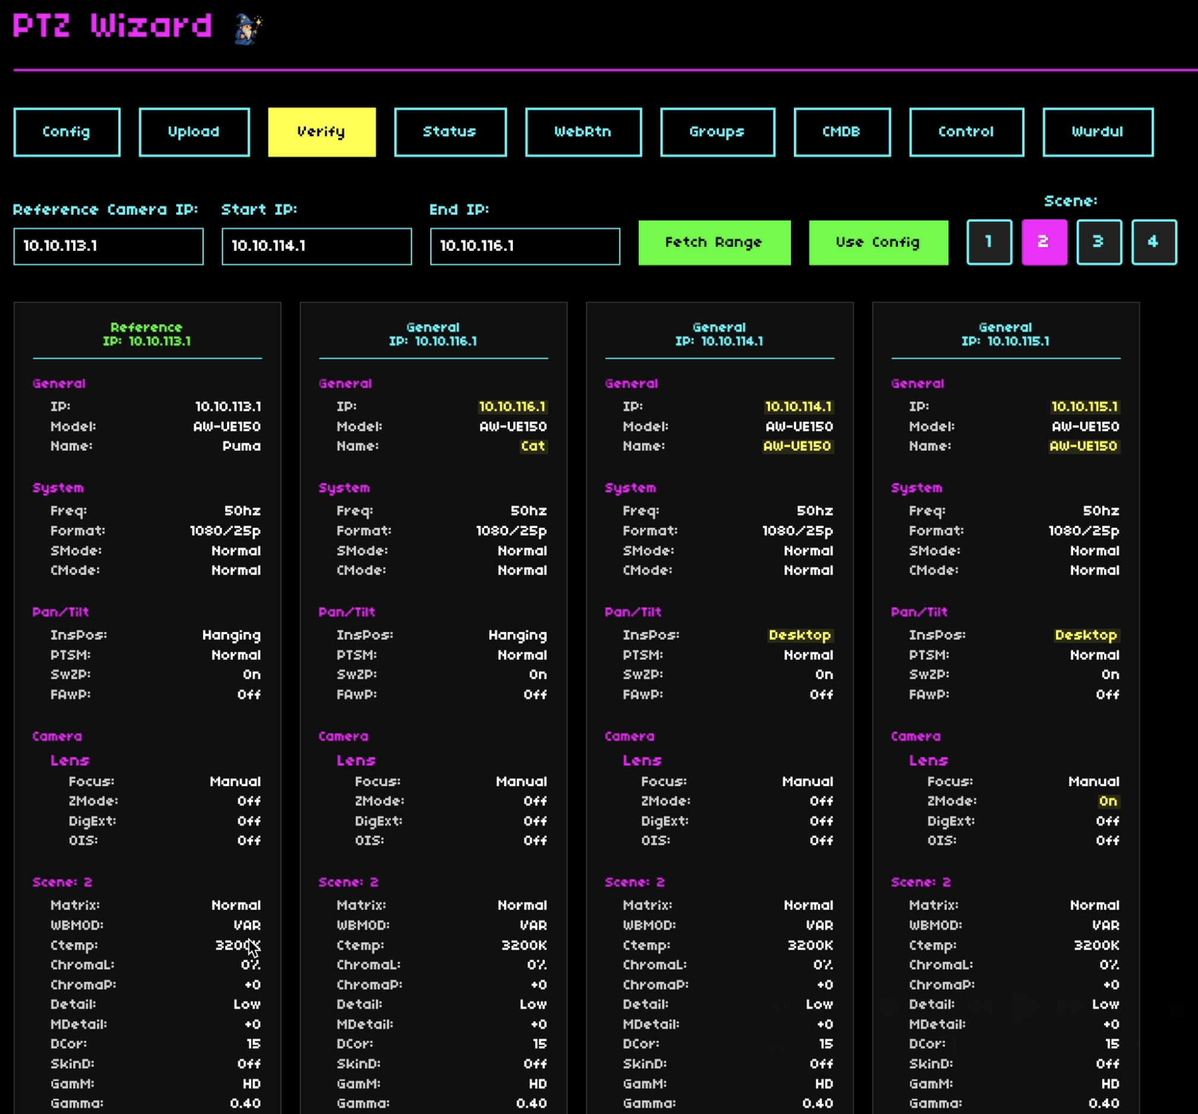The image size is (1198, 1114).
Task: Switch to the Upload tab
Action: pos(194,132)
